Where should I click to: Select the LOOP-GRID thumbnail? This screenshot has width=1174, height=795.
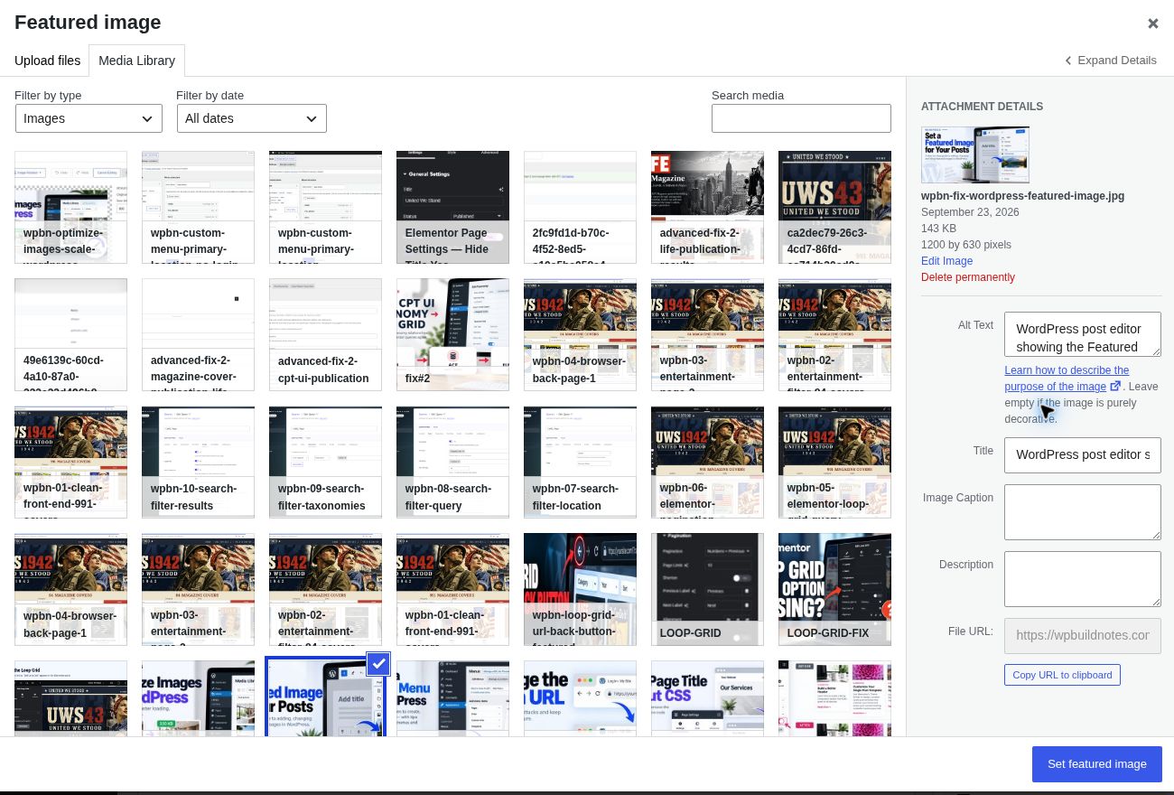click(707, 589)
